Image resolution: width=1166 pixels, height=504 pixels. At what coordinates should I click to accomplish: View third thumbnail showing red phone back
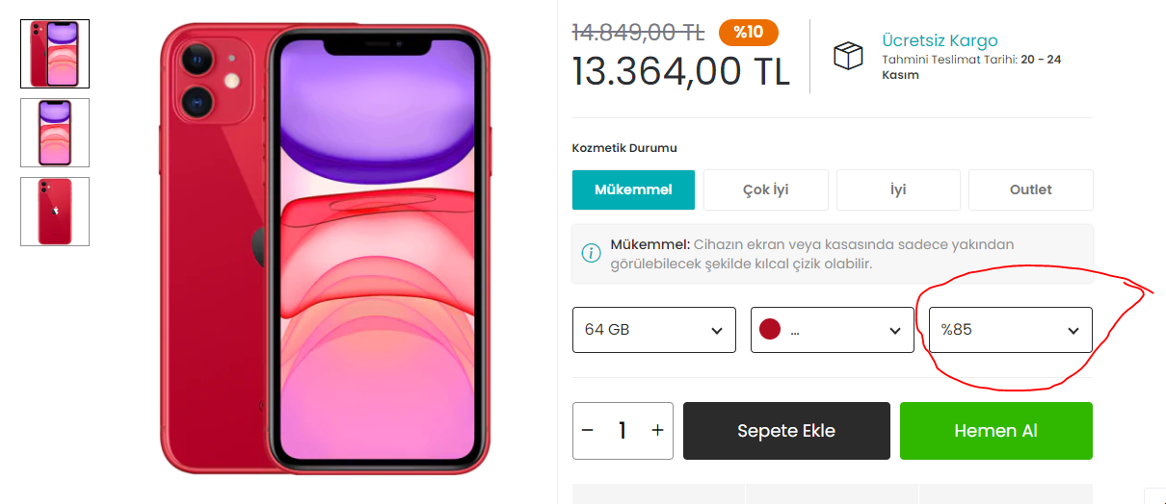click(x=55, y=212)
